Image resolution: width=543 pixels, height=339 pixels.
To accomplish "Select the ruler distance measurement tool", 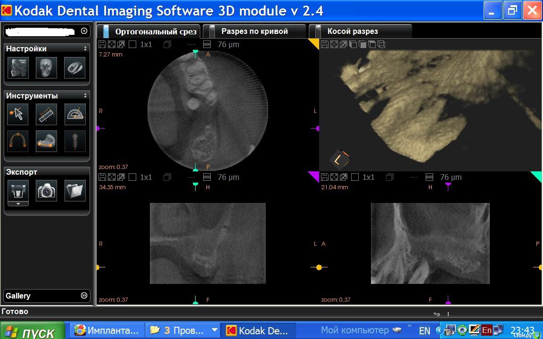I will tap(46, 114).
